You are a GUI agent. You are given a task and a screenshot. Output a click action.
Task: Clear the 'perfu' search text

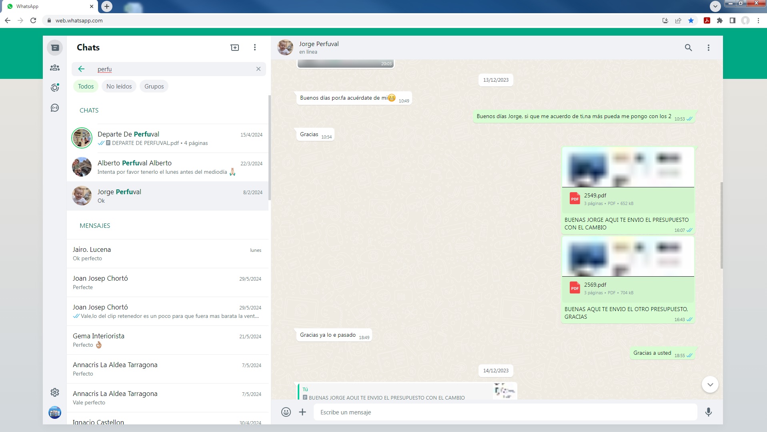(x=258, y=69)
